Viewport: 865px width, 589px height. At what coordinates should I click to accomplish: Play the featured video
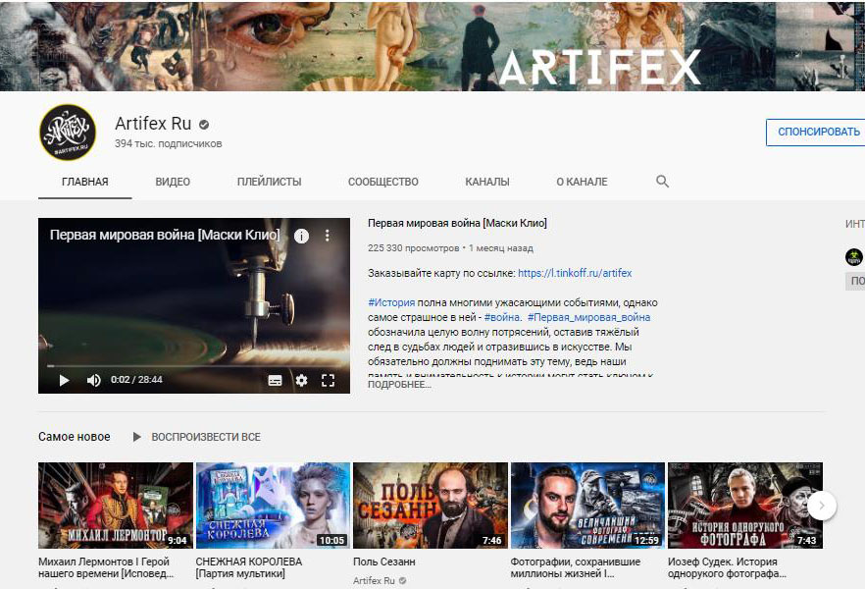[x=65, y=380]
